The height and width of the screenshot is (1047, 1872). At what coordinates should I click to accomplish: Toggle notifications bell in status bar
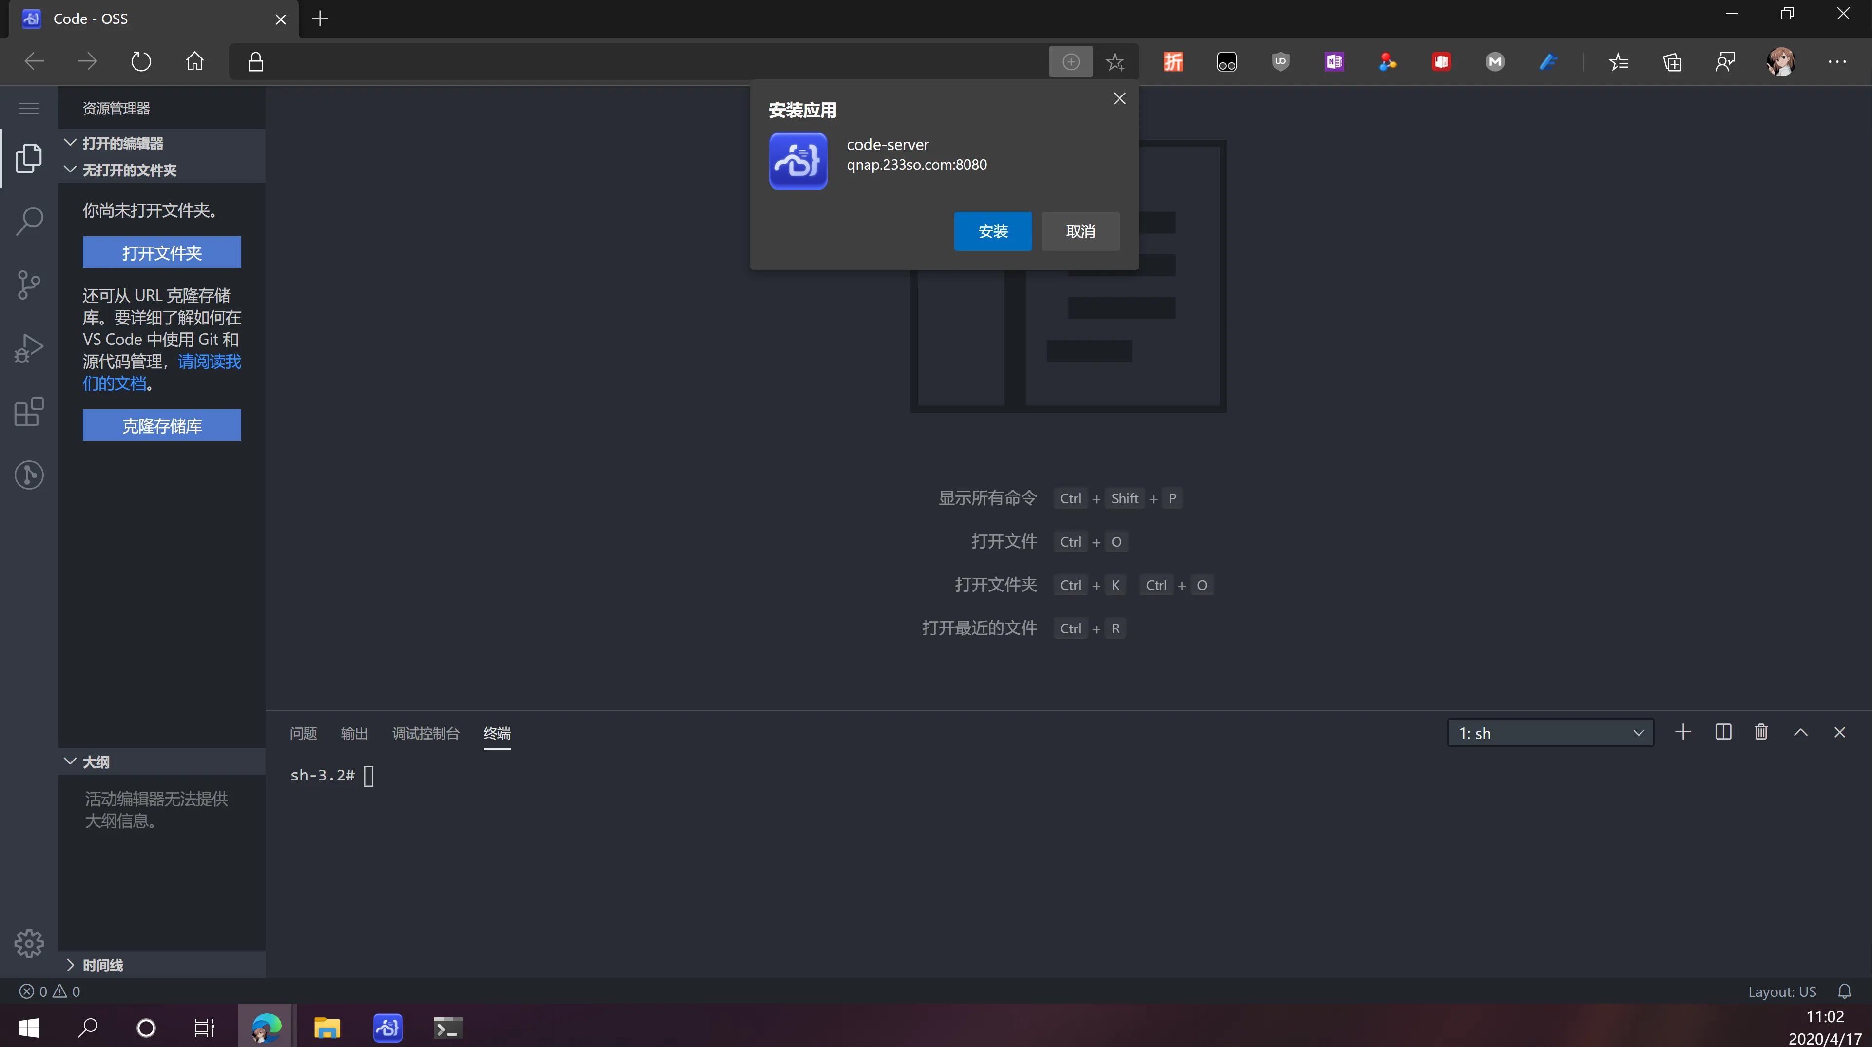[x=1844, y=991]
